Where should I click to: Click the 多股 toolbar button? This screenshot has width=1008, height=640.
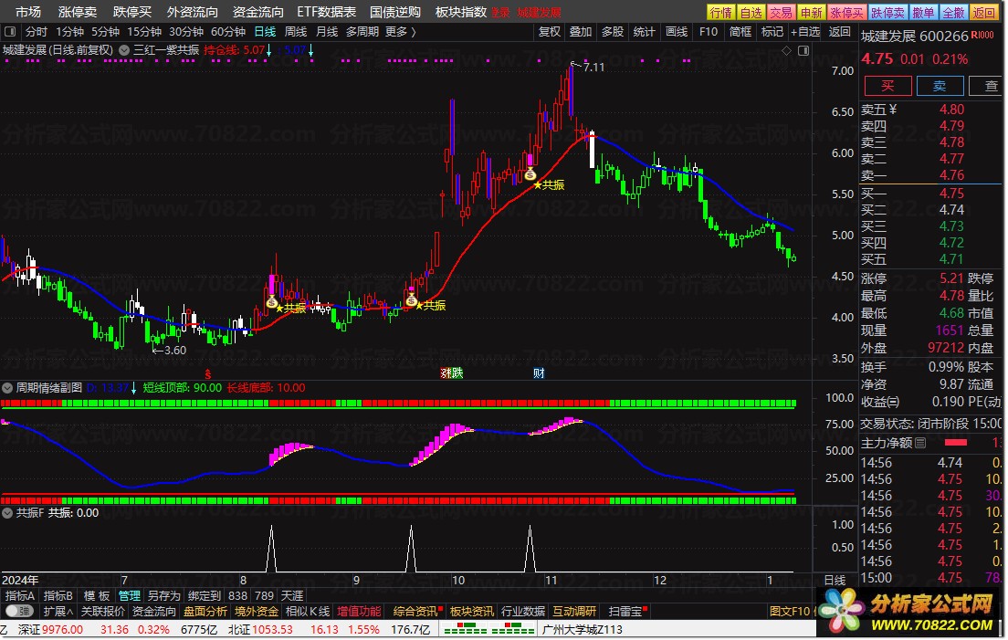pyautogui.click(x=613, y=31)
